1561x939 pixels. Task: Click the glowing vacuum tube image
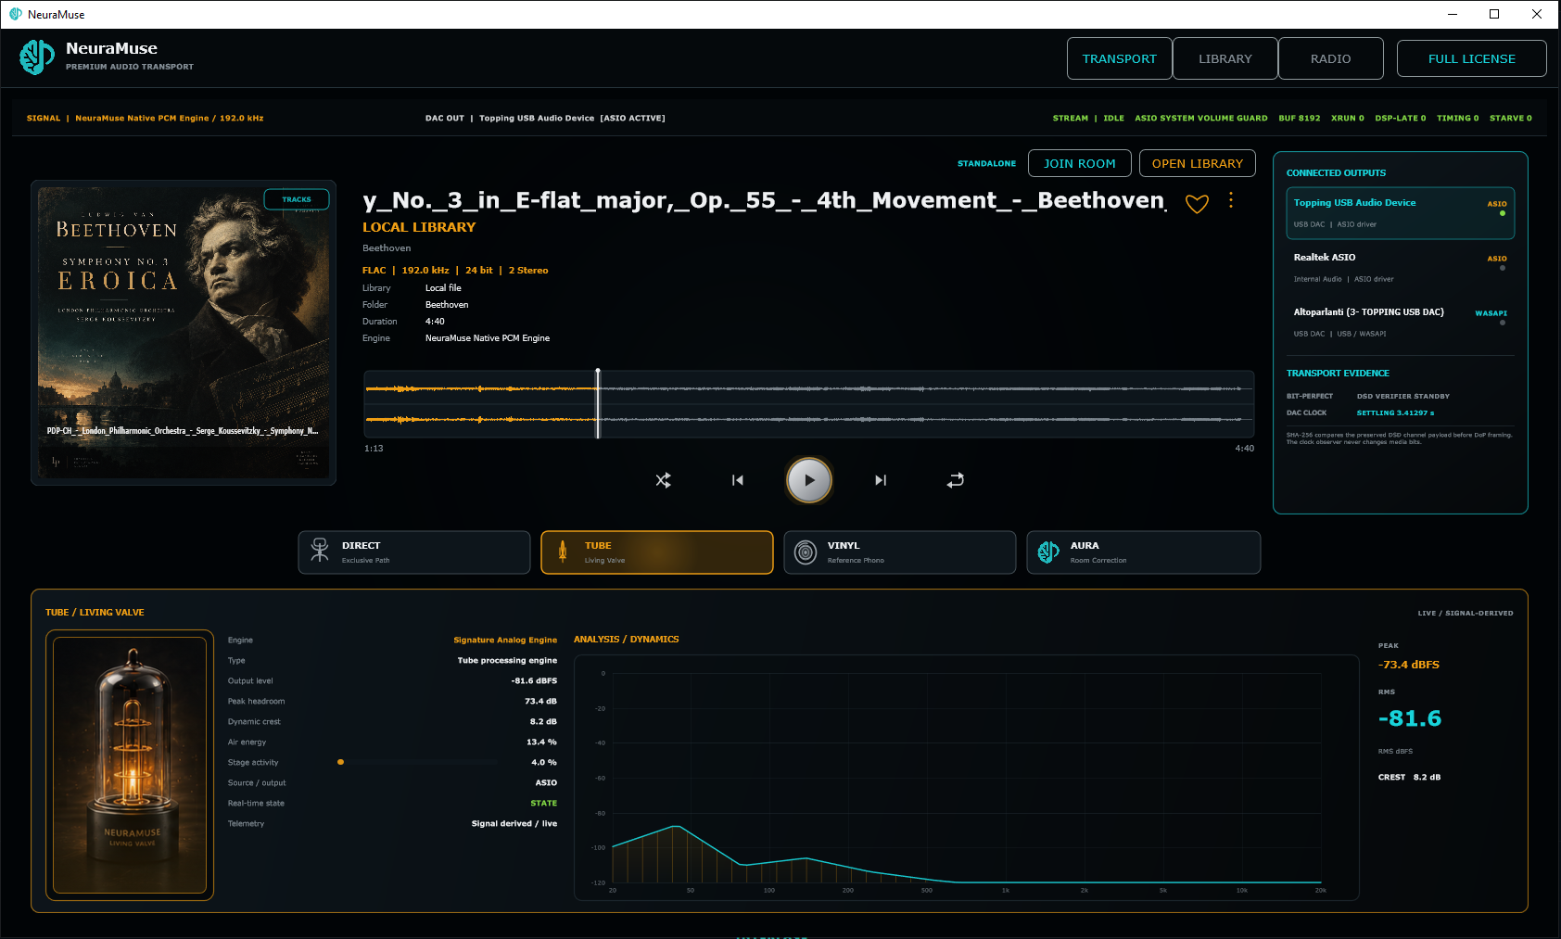(130, 765)
